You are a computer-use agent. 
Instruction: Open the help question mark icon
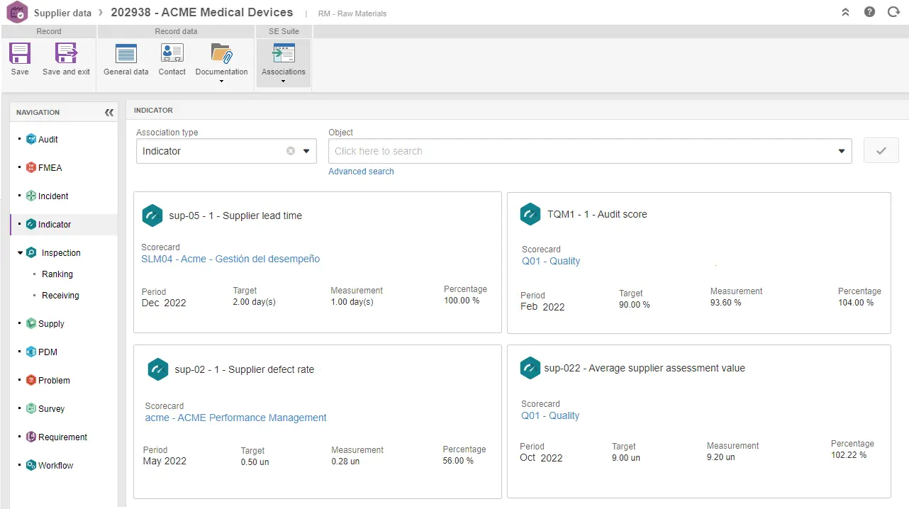tap(870, 12)
